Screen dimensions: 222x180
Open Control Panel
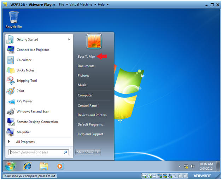[88, 105]
